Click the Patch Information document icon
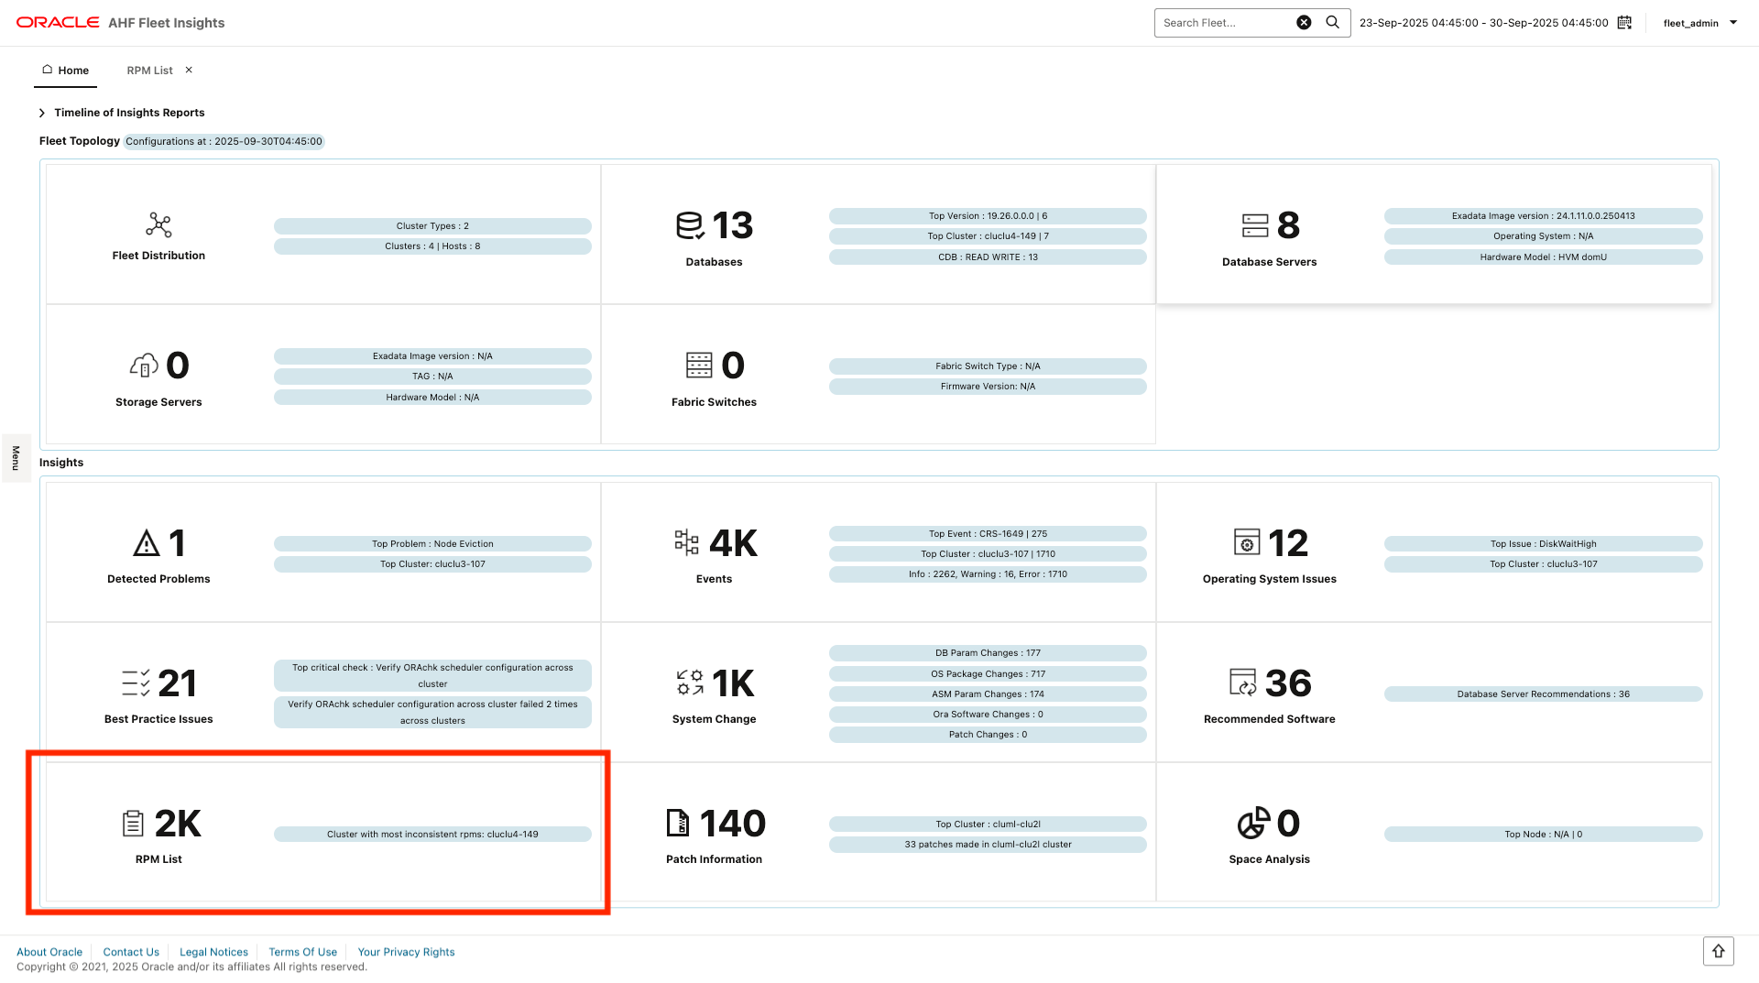This screenshot has width=1759, height=983. 678,824
